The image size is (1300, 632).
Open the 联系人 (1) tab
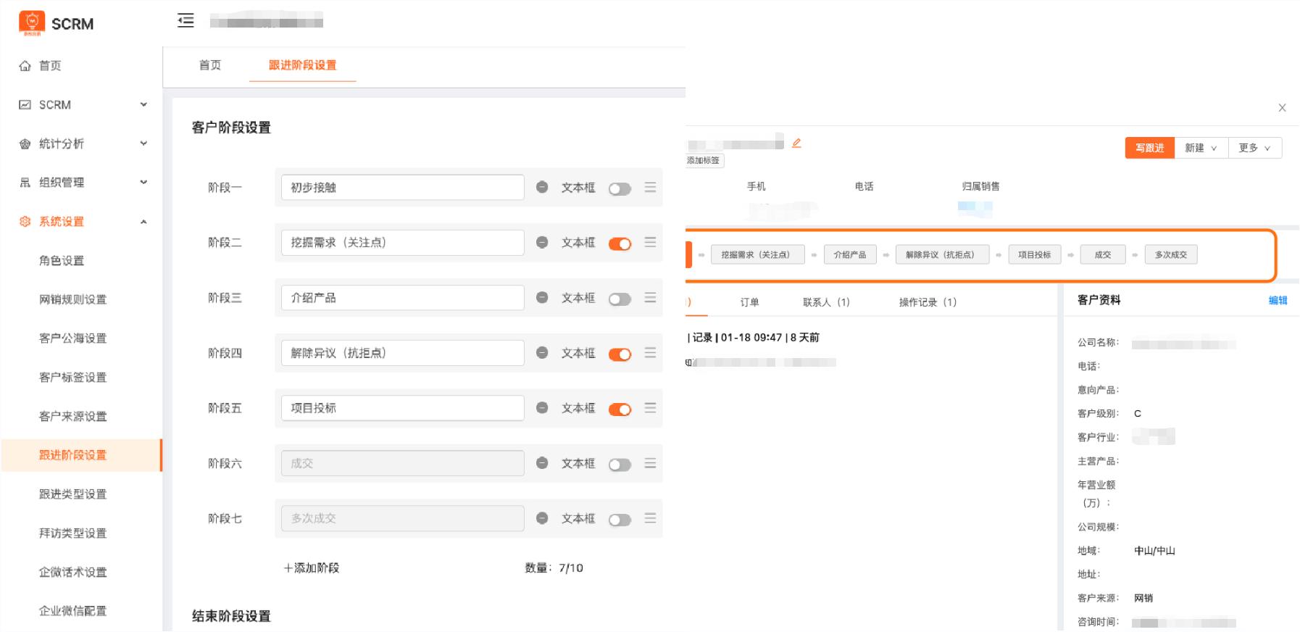[826, 302]
